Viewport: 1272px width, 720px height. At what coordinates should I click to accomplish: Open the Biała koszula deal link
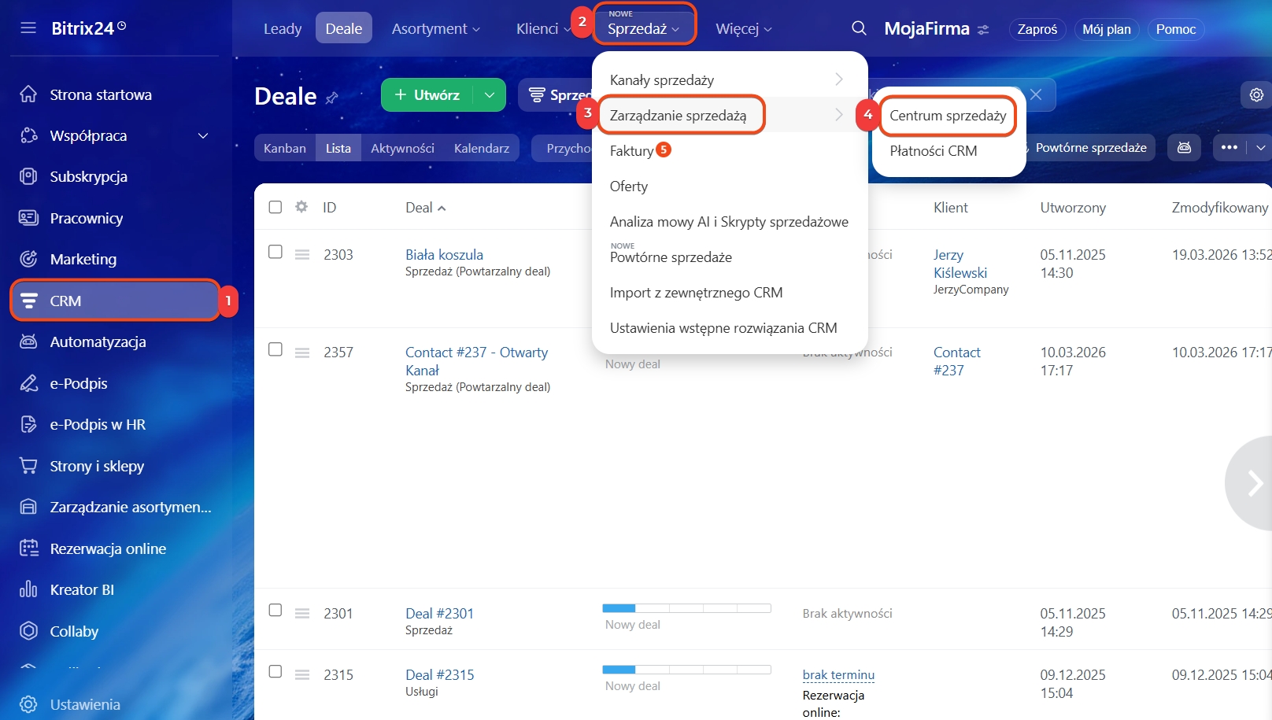pyautogui.click(x=444, y=254)
